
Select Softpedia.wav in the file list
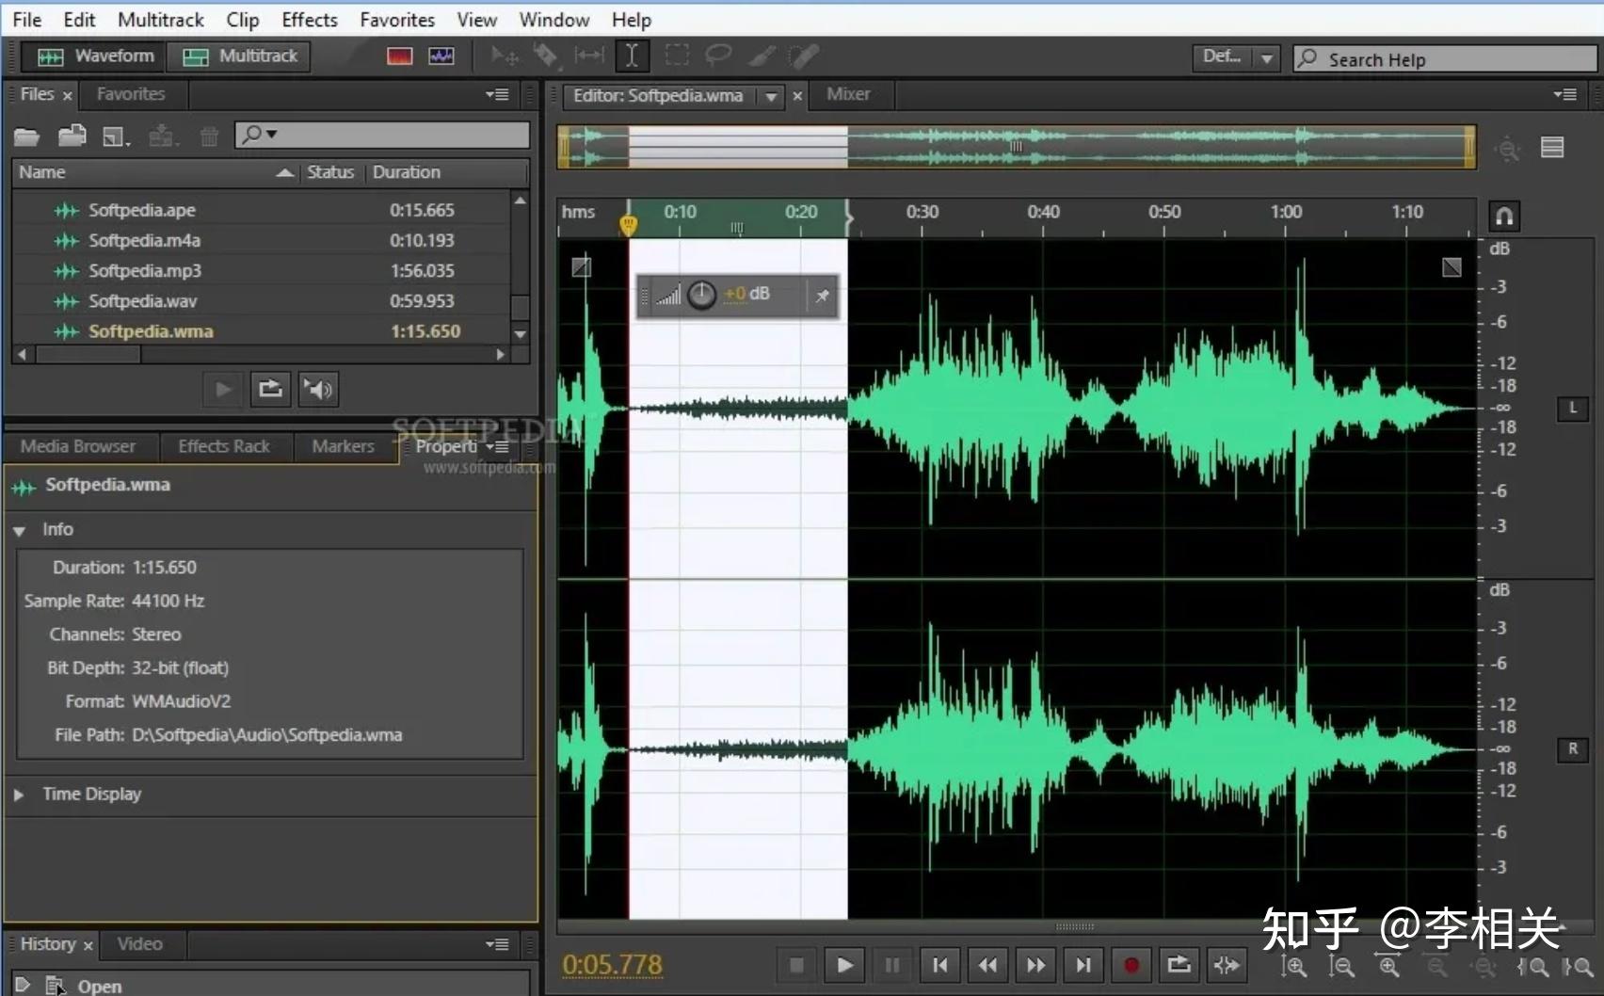(260, 300)
